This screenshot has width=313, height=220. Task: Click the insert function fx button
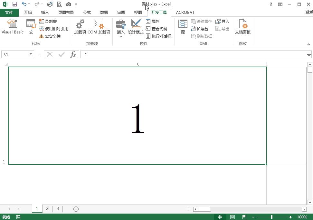point(73,54)
